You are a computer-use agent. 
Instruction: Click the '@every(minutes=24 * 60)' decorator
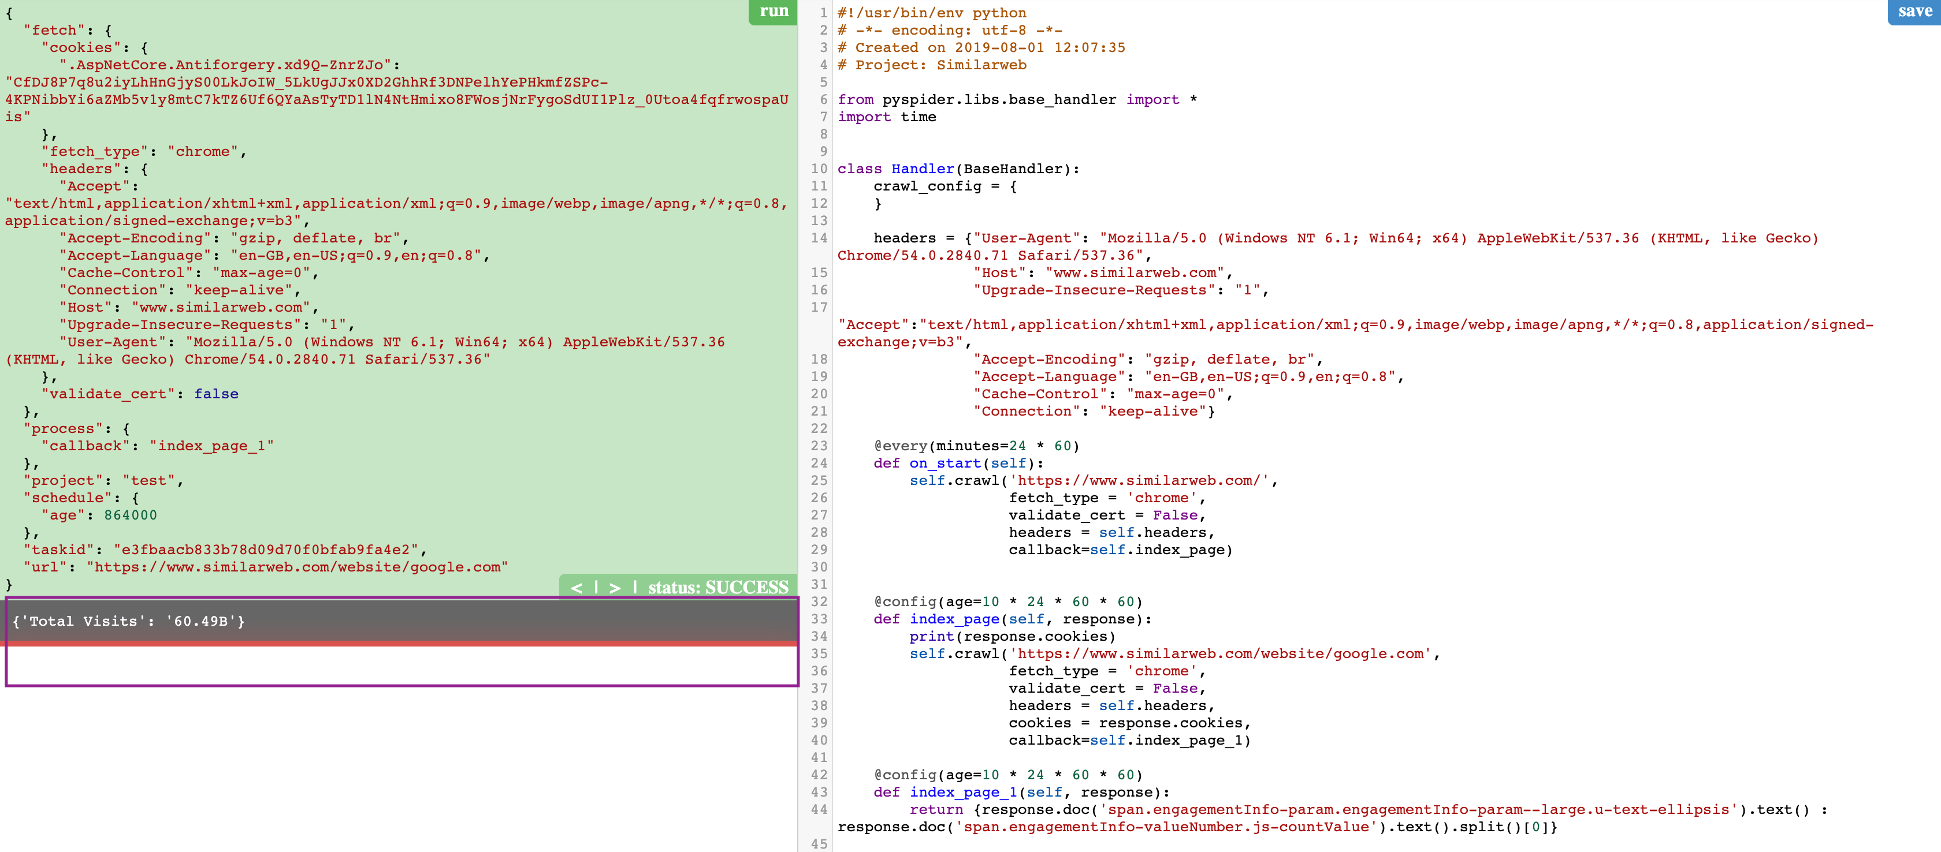click(x=976, y=446)
